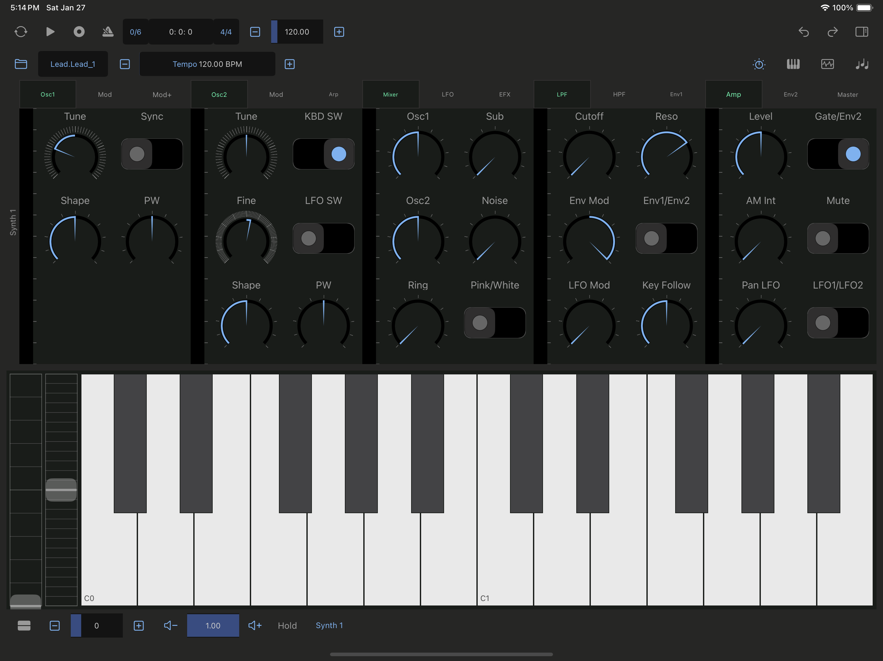Lower the octave with the minus icon

pyautogui.click(x=55, y=625)
